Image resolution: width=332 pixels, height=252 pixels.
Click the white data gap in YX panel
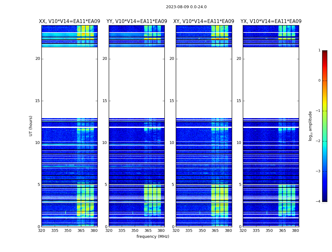(271, 82)
